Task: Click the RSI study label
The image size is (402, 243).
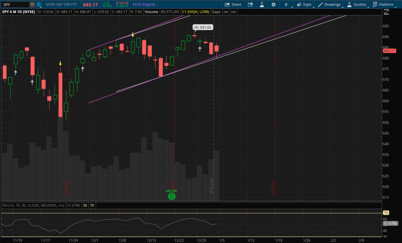Action: point(33,205)
